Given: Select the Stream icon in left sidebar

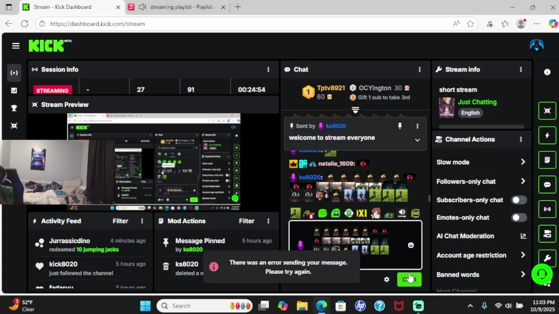Looking at the screenshot, I should (14, 73).
